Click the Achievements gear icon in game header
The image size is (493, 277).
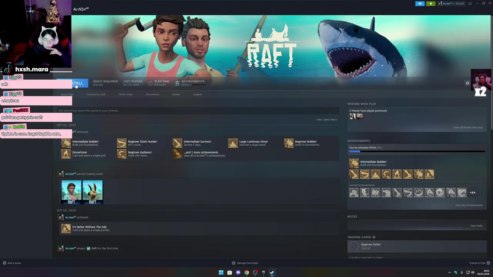click(177, 83)
